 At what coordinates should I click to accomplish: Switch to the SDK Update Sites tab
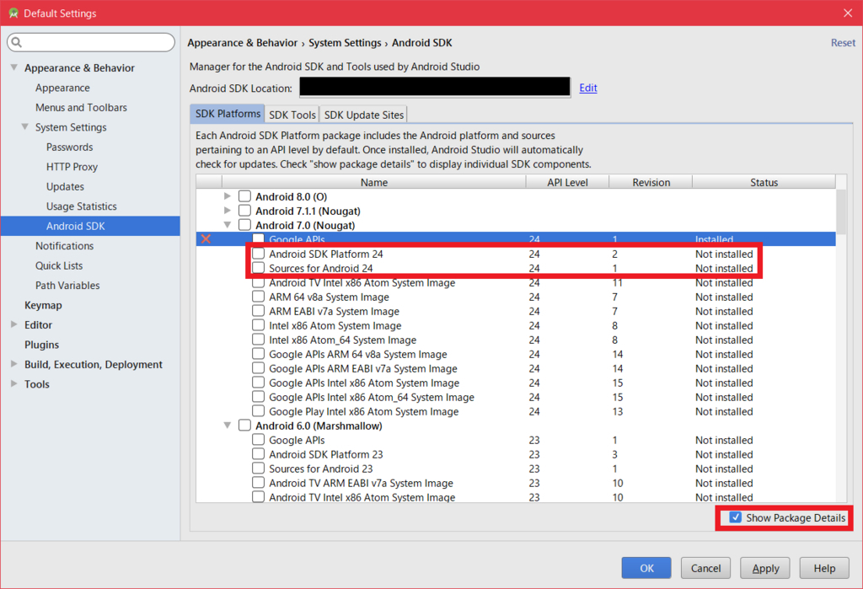point(364,115)
